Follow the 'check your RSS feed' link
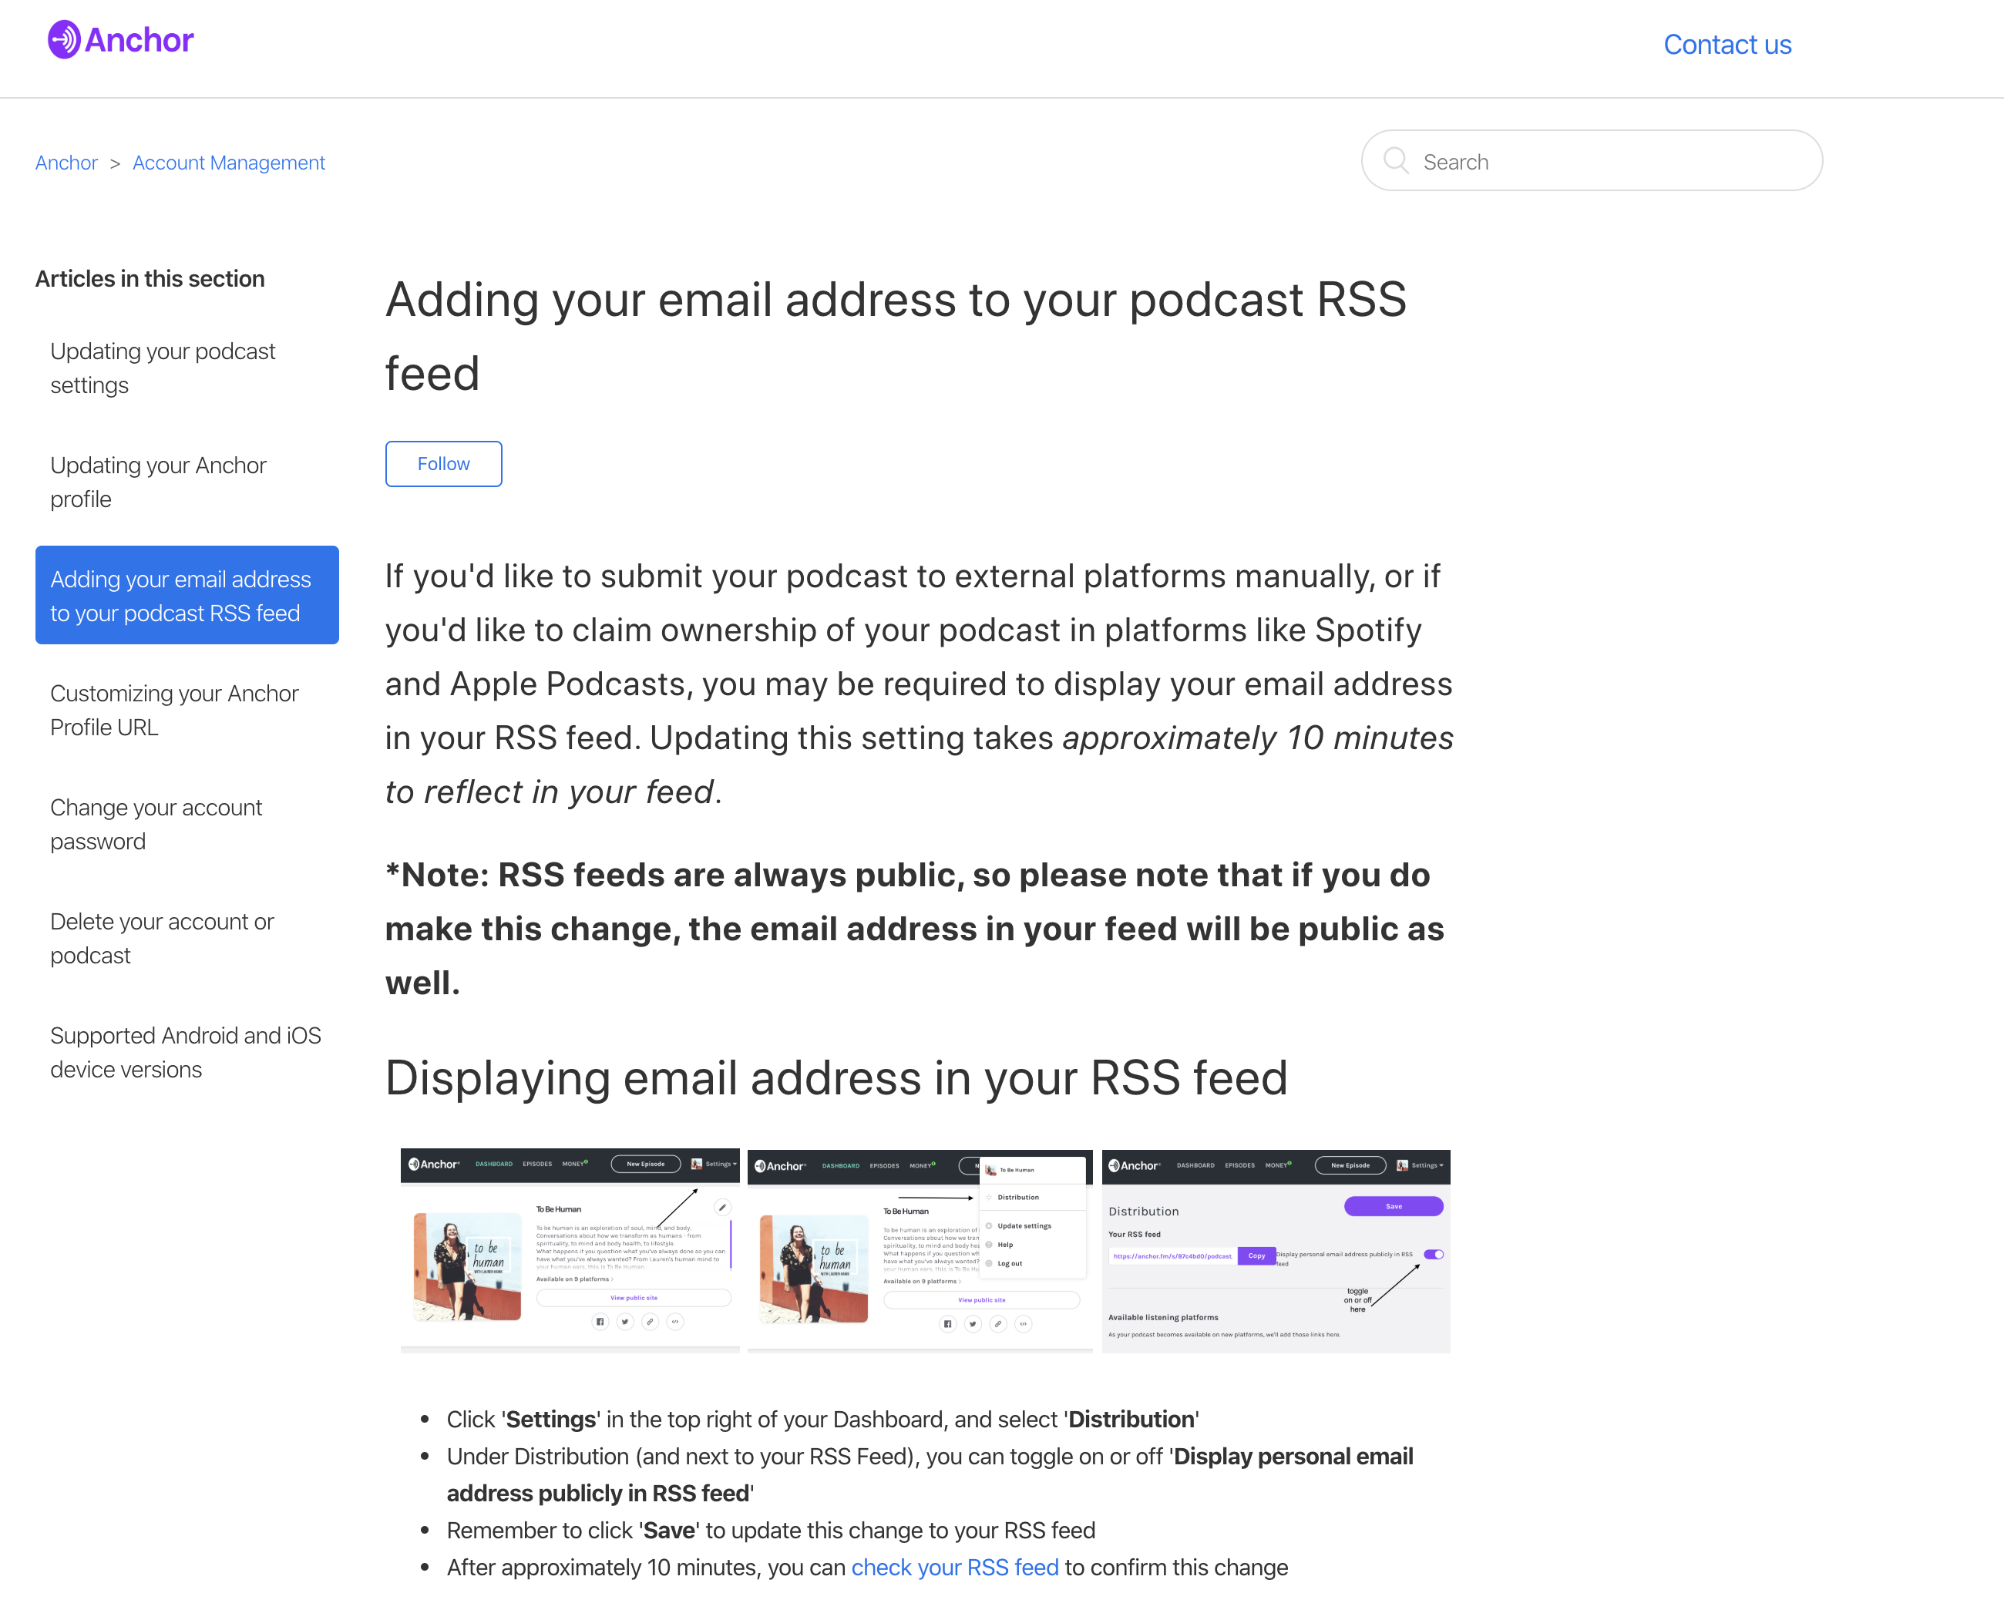The image size is (2004, 1620). coord(955,1567)
